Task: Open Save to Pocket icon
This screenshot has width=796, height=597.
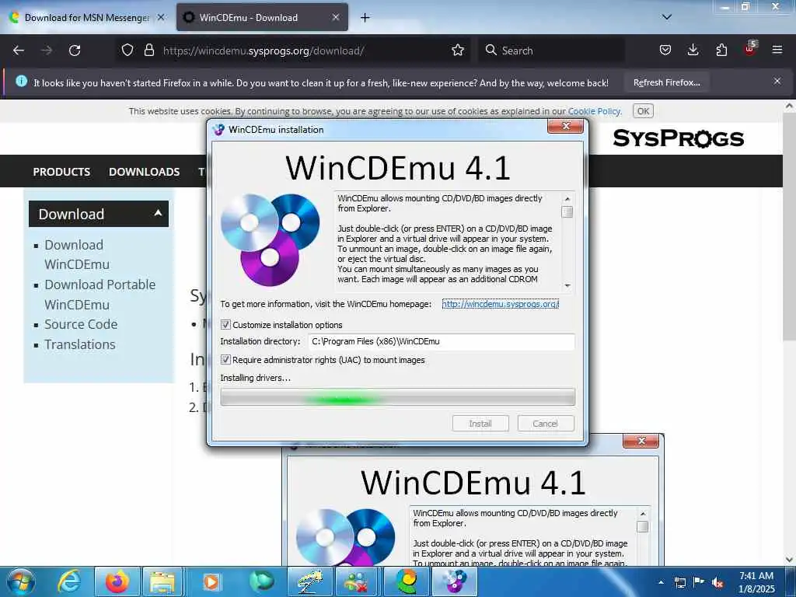Action: (x=665, y=51)
